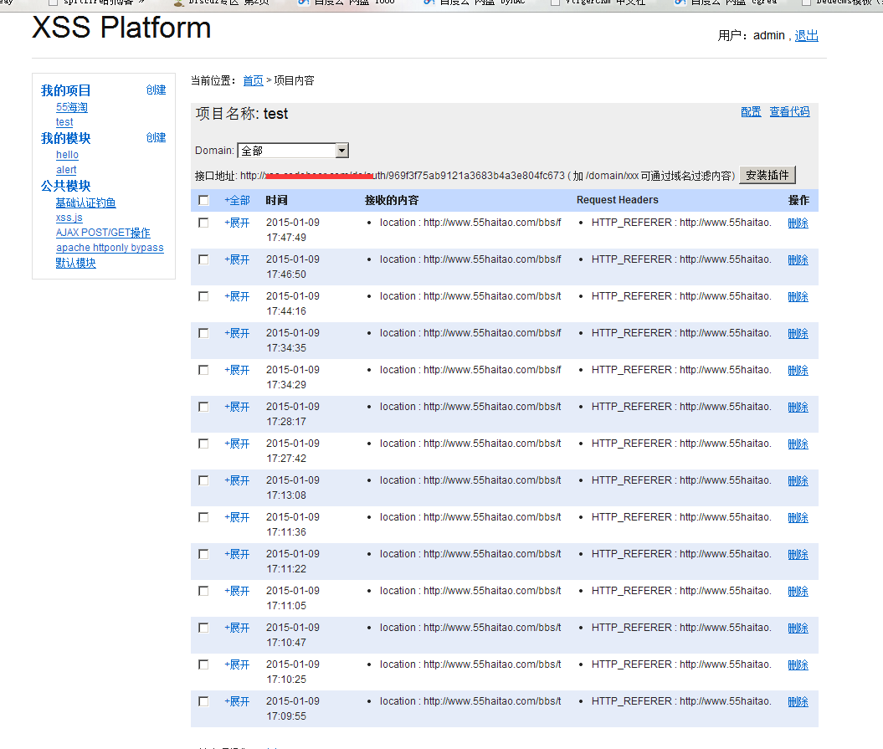Open the apache httponly bypass module
Image resolution: width=883 pixels, height=749 pixels.
(x=110, y=248)
